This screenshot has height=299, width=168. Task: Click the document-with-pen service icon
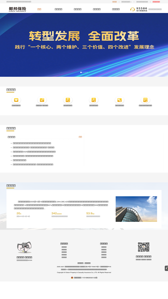[x=94, y=100]
